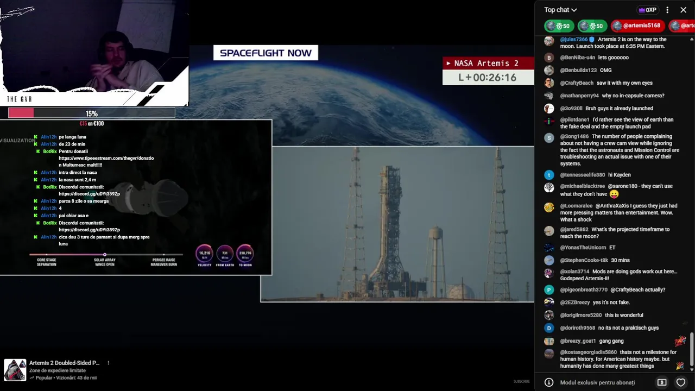Open @StephenCooke-t8k avatar in chat
695x391 pixels.
pyautogui.click(x=549, y=261)
